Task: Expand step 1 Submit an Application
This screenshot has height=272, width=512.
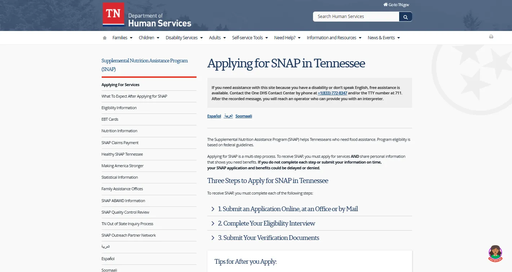Action: (310, 209)
